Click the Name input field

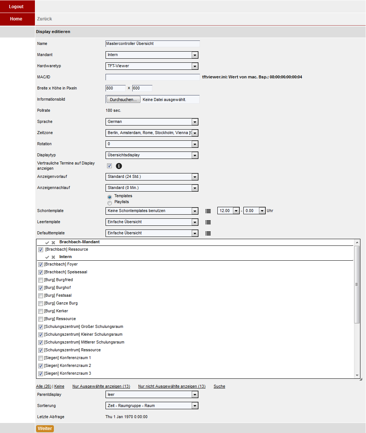point(152,43)
